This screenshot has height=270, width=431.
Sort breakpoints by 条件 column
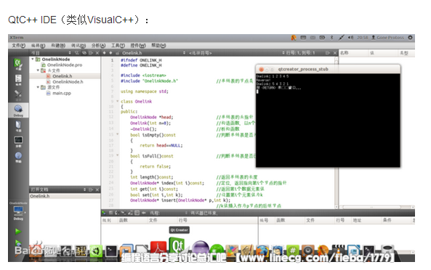pyautogui.click(x=396, y=220)
